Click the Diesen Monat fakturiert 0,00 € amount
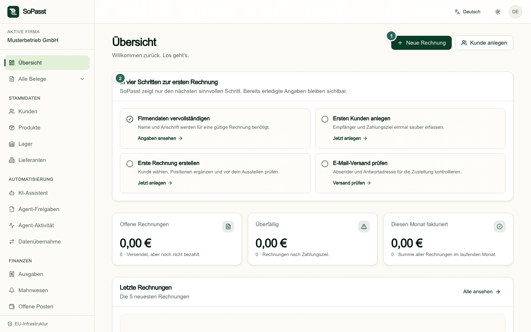531x332 pixels. [x=407, y=243]
